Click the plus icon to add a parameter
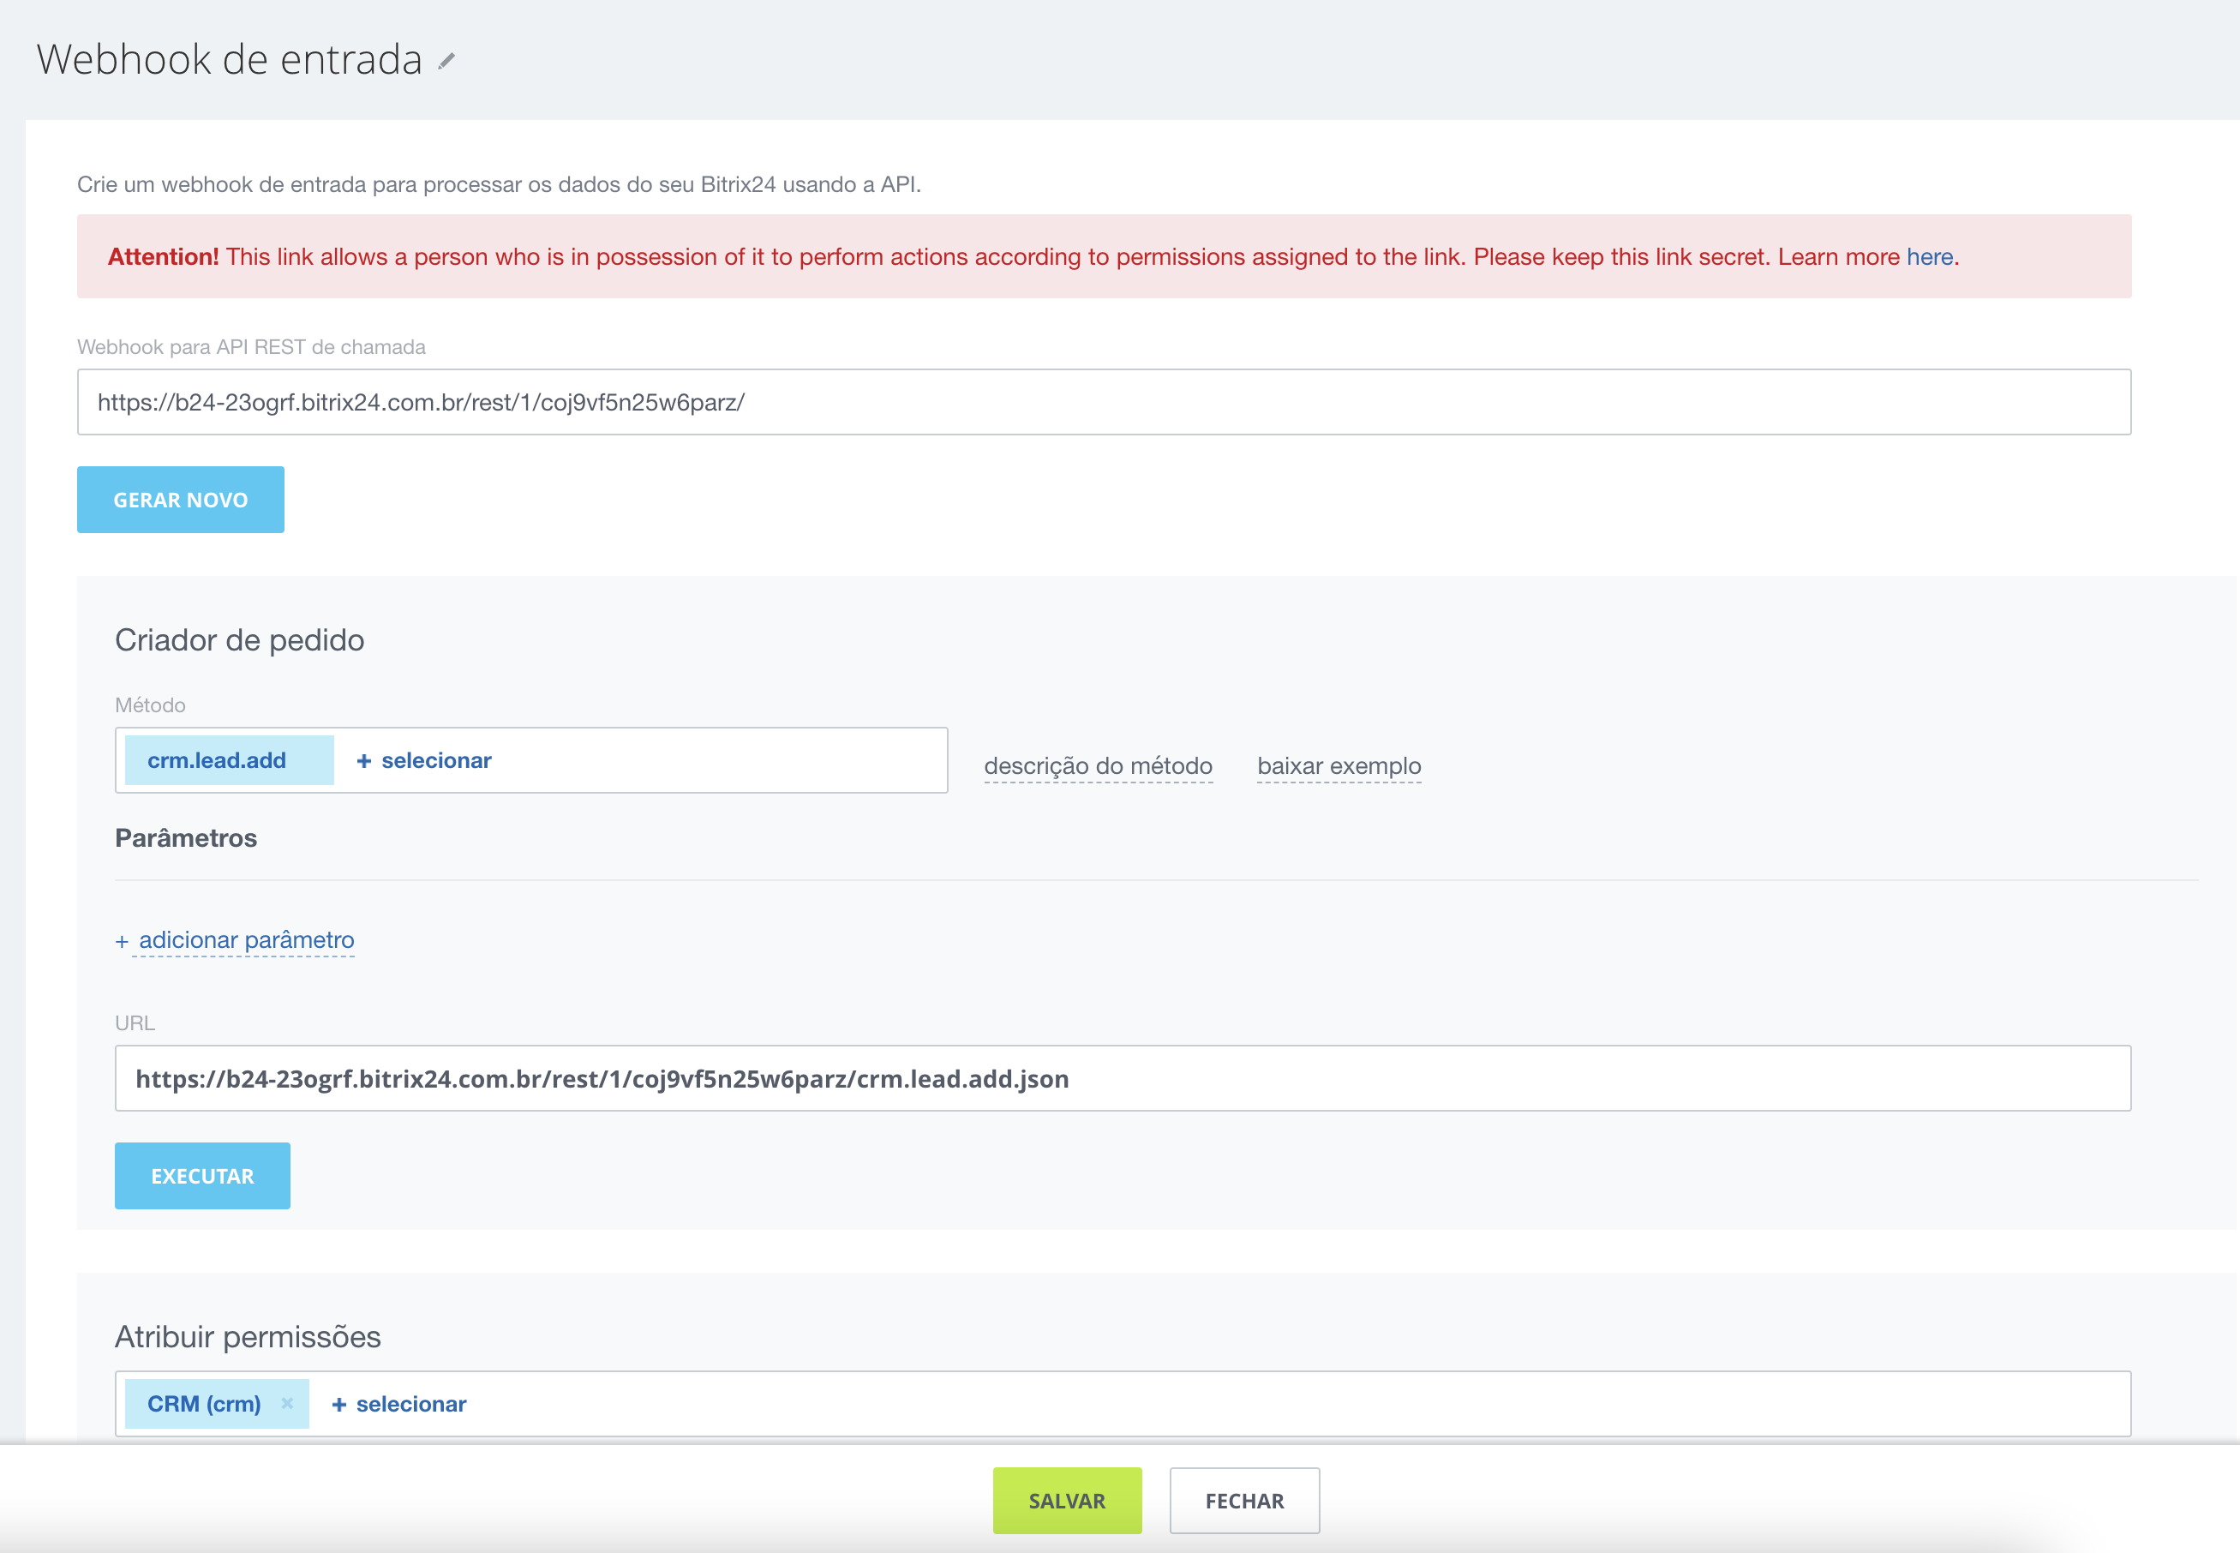This screenshot has width=2240, height=1553. (121, 940)
